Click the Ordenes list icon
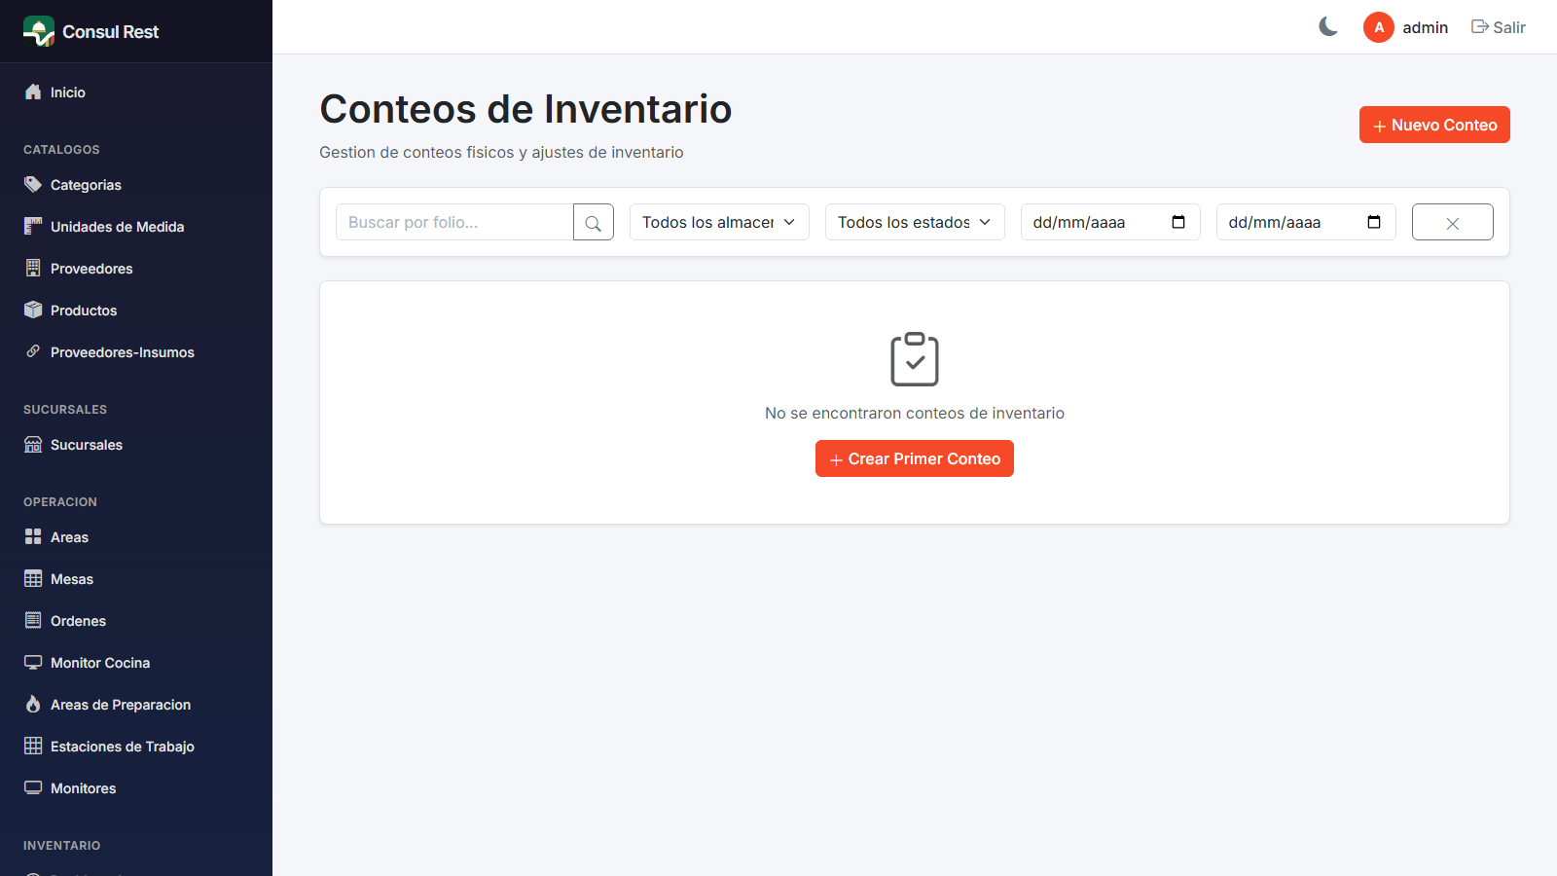 pyautogui.click(x=33, y=620)
